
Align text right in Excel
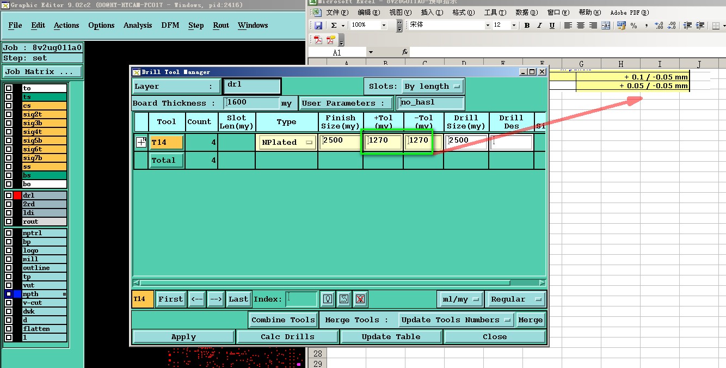click(593, 25)
